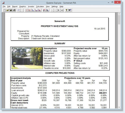This screenshot has height=113, width=125.
Task: Open the Help menu
Action: [61, 6]
